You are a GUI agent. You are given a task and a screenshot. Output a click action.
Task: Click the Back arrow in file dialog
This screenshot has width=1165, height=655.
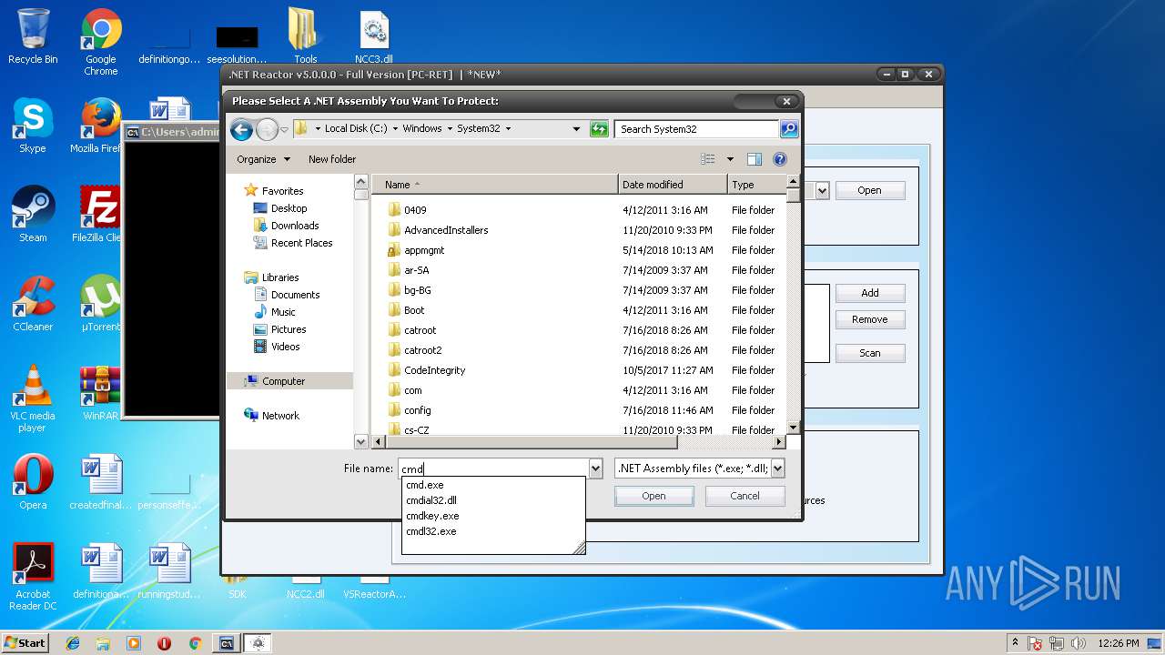click(241, 129)
